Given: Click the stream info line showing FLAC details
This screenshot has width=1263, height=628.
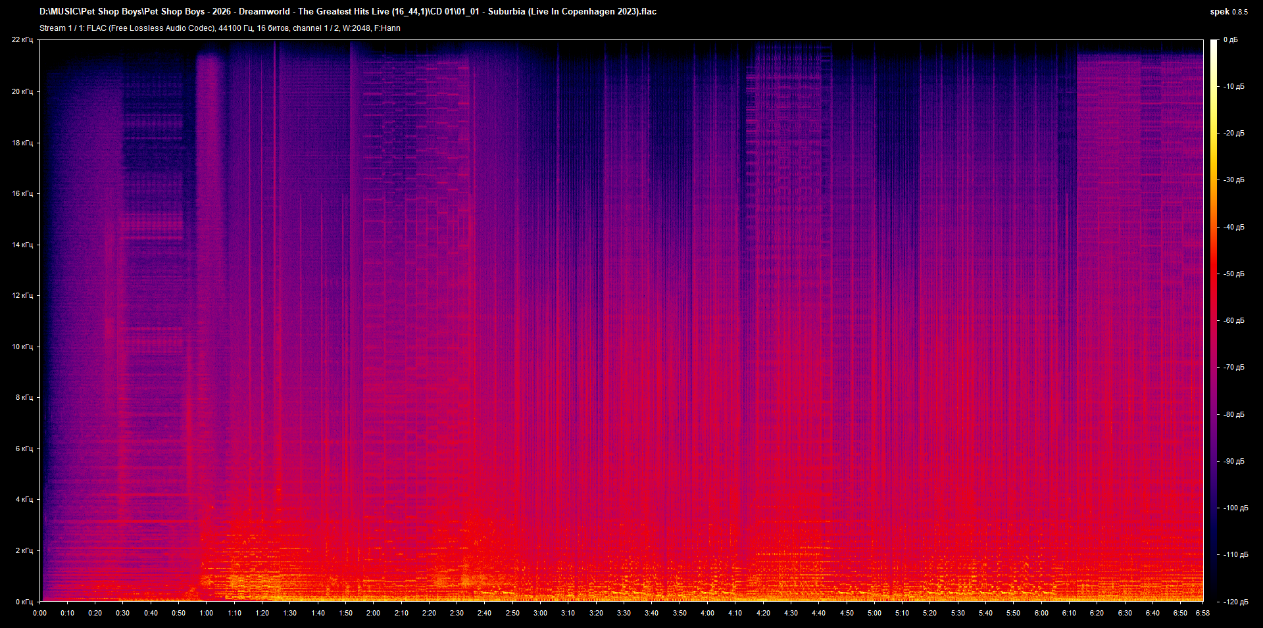Looking at the screenshot, I should [217, 28].
